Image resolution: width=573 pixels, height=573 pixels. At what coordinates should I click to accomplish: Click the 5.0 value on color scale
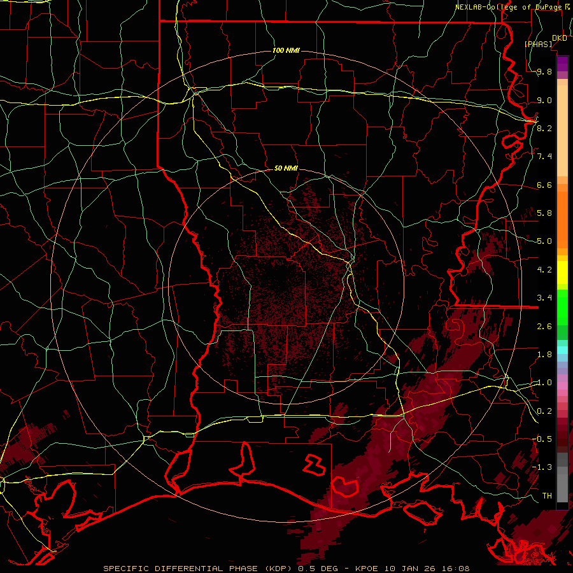[x=544, y=241]
